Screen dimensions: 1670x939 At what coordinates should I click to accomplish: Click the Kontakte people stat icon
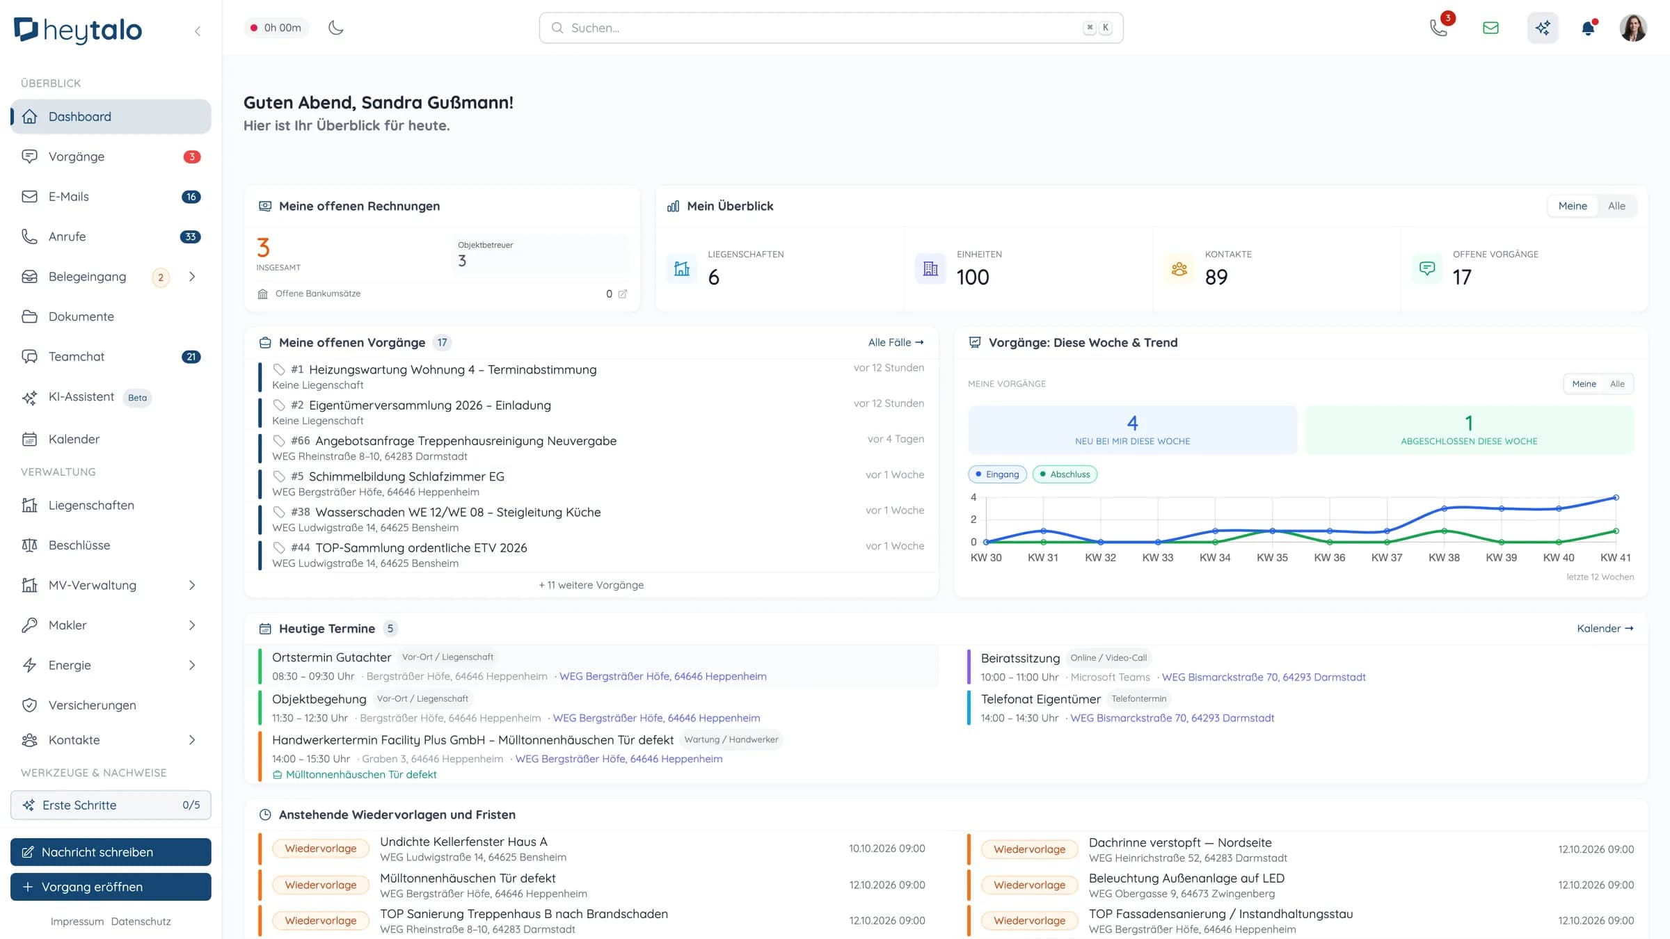1179,268
